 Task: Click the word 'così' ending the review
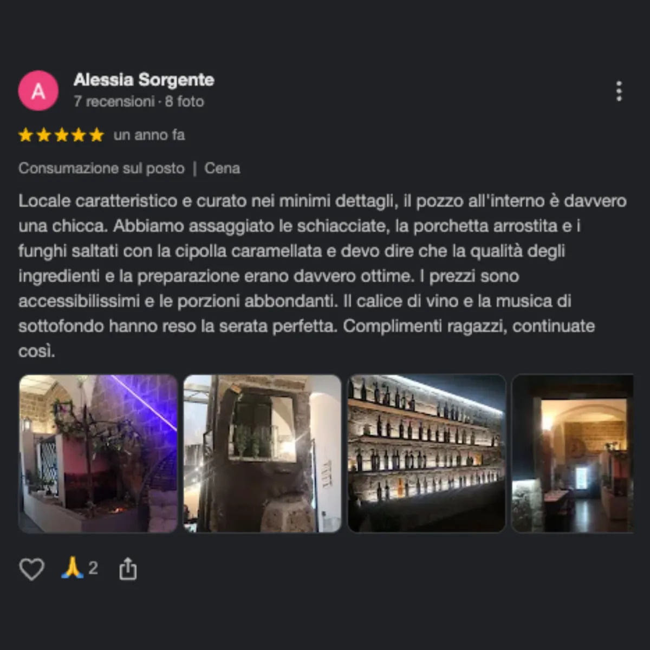(37, 351)
